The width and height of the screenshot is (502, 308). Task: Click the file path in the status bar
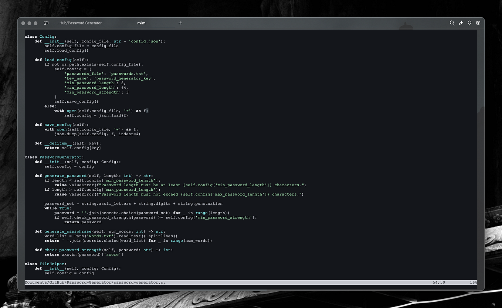click(x=95, y=282)
